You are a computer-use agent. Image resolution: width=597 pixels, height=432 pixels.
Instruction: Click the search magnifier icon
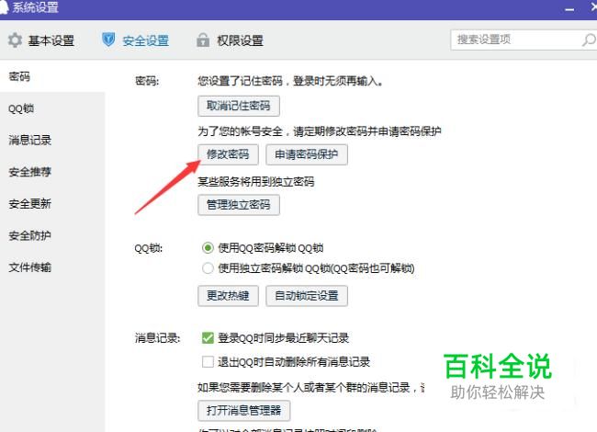pos(588,40)
